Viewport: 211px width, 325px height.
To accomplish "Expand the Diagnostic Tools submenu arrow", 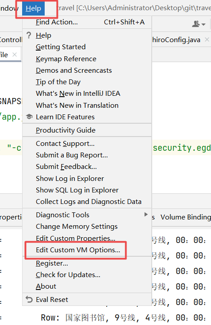I will click(x=146, y=214).
